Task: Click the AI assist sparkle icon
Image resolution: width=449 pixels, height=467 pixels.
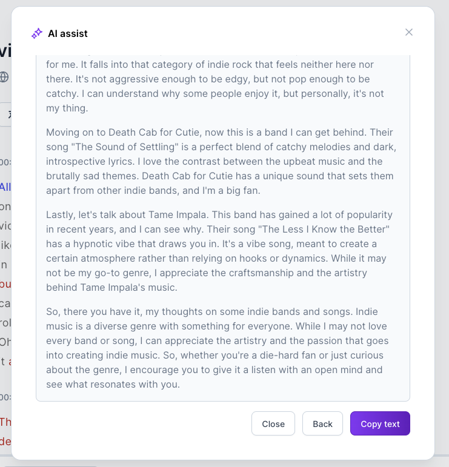Action: tap(37, 33)
